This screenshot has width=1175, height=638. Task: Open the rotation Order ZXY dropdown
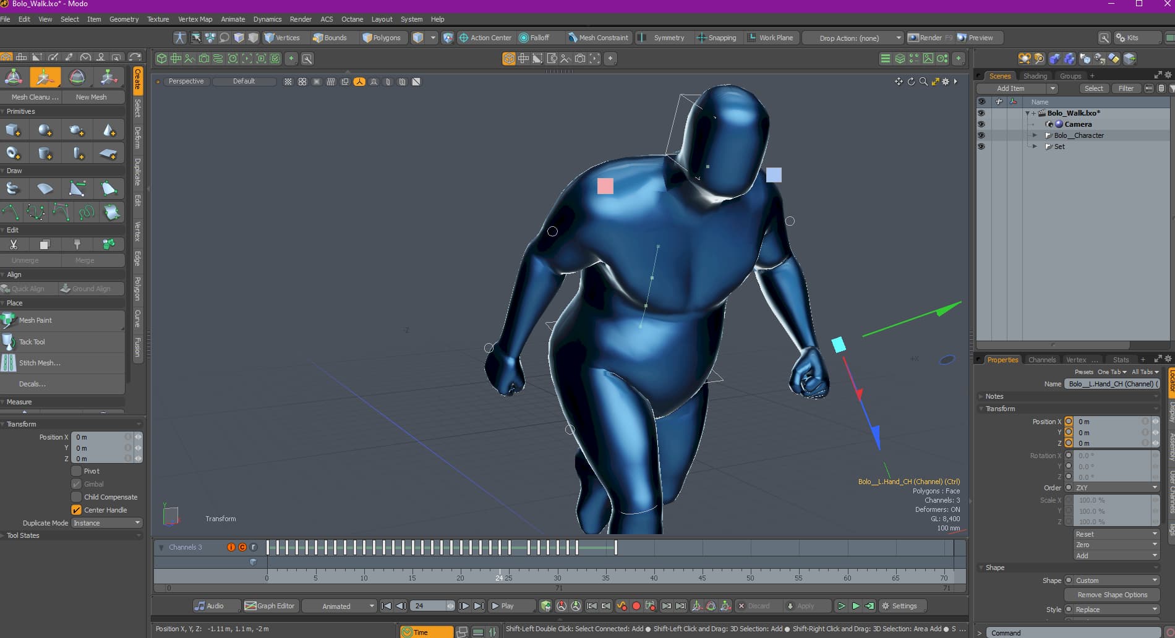(1116, 488)
